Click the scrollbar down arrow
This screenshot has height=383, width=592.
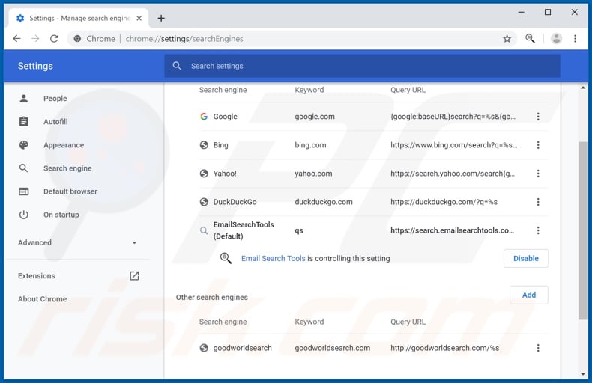point(583,374)
